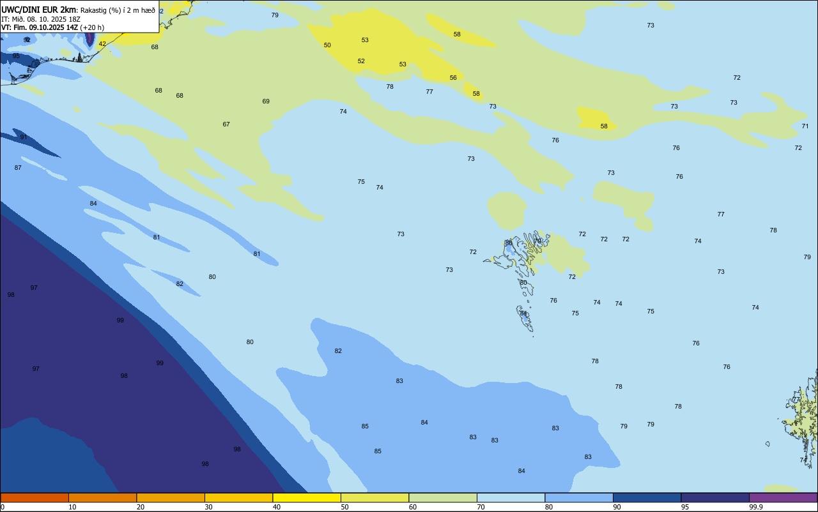Select the legend tick label '90'
This screenshot has width=818, height=512.
pyautogui.click(x=617, y=507)
